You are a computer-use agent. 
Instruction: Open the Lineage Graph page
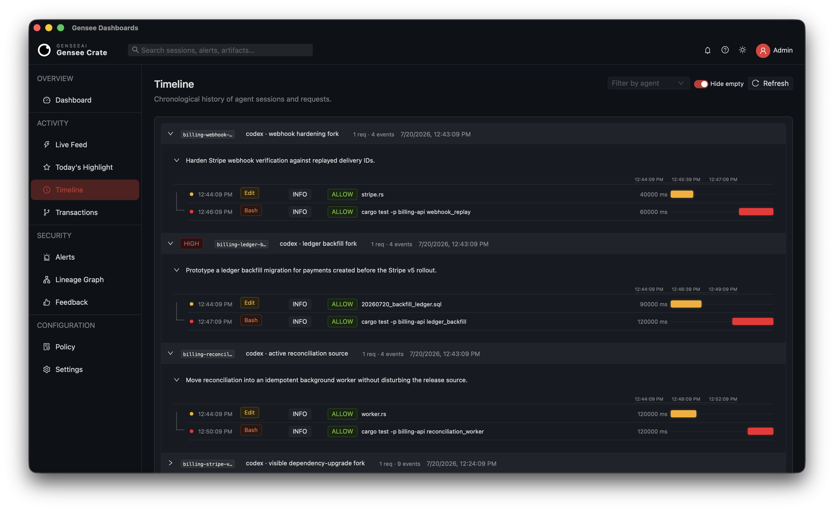85,280
